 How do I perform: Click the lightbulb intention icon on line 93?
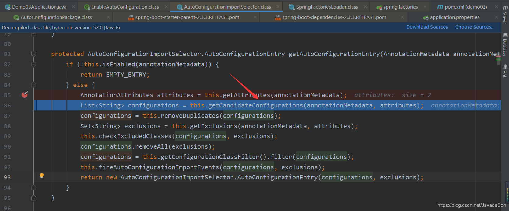(42, 176)
